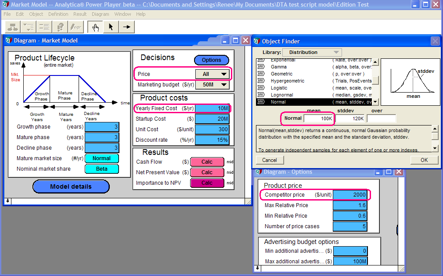Calculate Net Present Value with Calc
443x276 pixels.
(x=207, y=172)
